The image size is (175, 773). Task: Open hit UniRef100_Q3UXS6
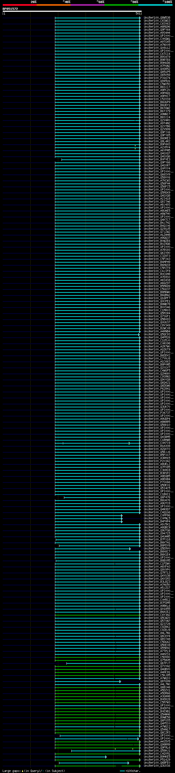(x=157, y=766)
